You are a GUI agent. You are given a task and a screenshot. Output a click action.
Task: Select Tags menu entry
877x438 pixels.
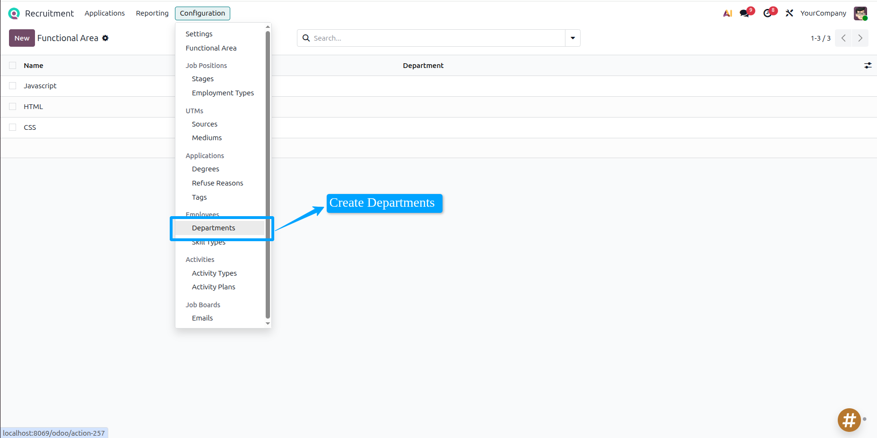click(x=200, y=197)
